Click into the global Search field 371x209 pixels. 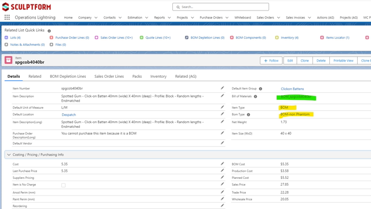pos(220,7)
